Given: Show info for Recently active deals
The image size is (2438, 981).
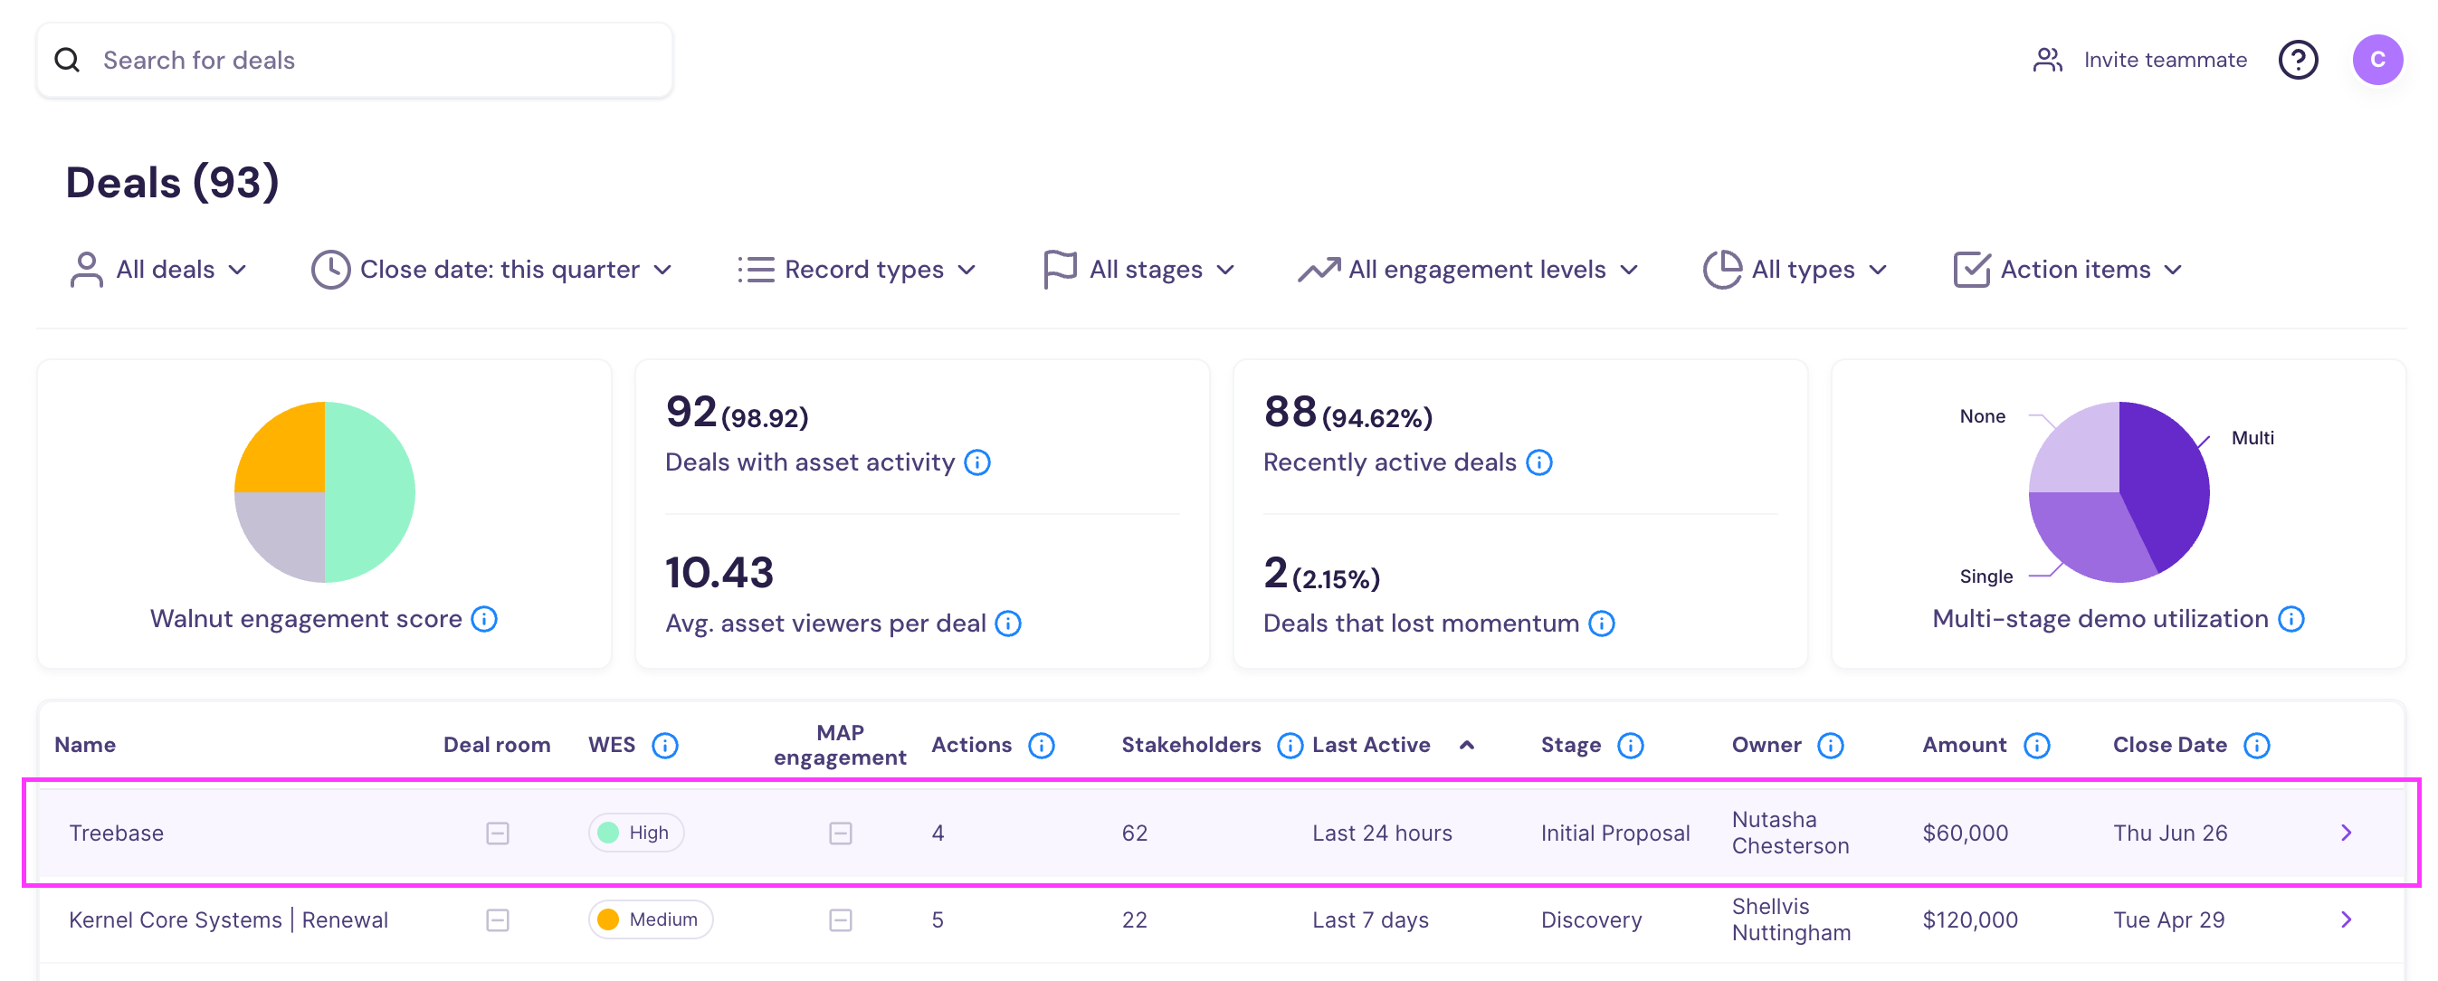Looking at the screenshot, I should 1538,462.
